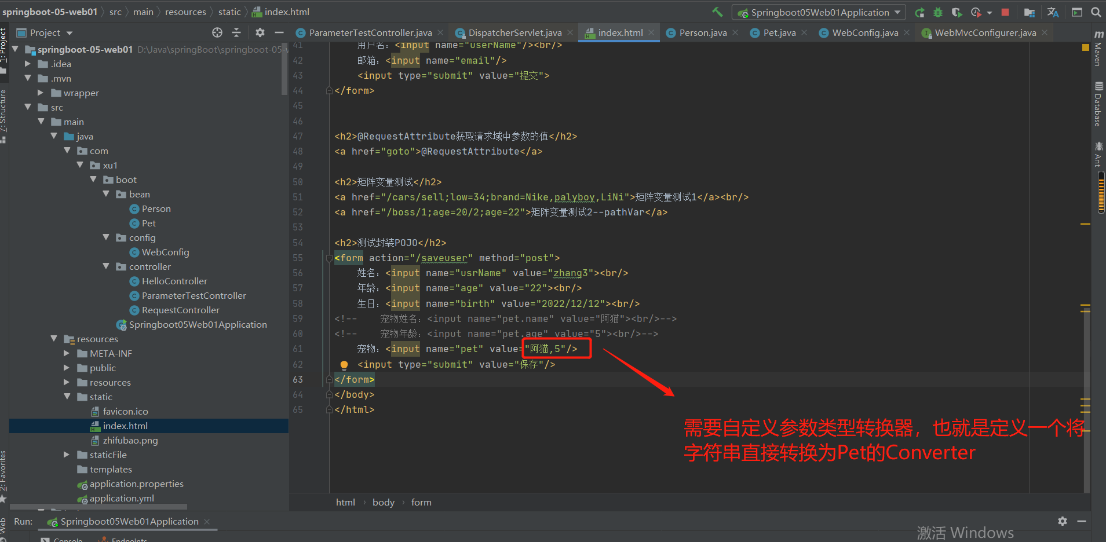Image resolution: width=1106 pixels, height=542 pixels.
Task: Open Project panel settings gear
Action: click(260, 32)
